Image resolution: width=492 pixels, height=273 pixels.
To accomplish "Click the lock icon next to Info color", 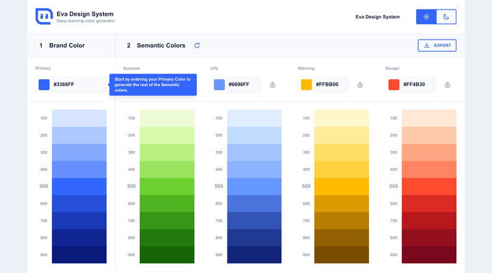I will click(273, 85).
